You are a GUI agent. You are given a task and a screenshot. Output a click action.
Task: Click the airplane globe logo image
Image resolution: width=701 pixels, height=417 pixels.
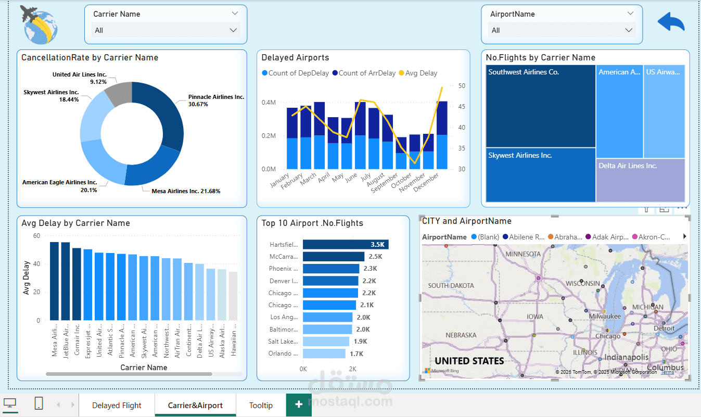39,24
